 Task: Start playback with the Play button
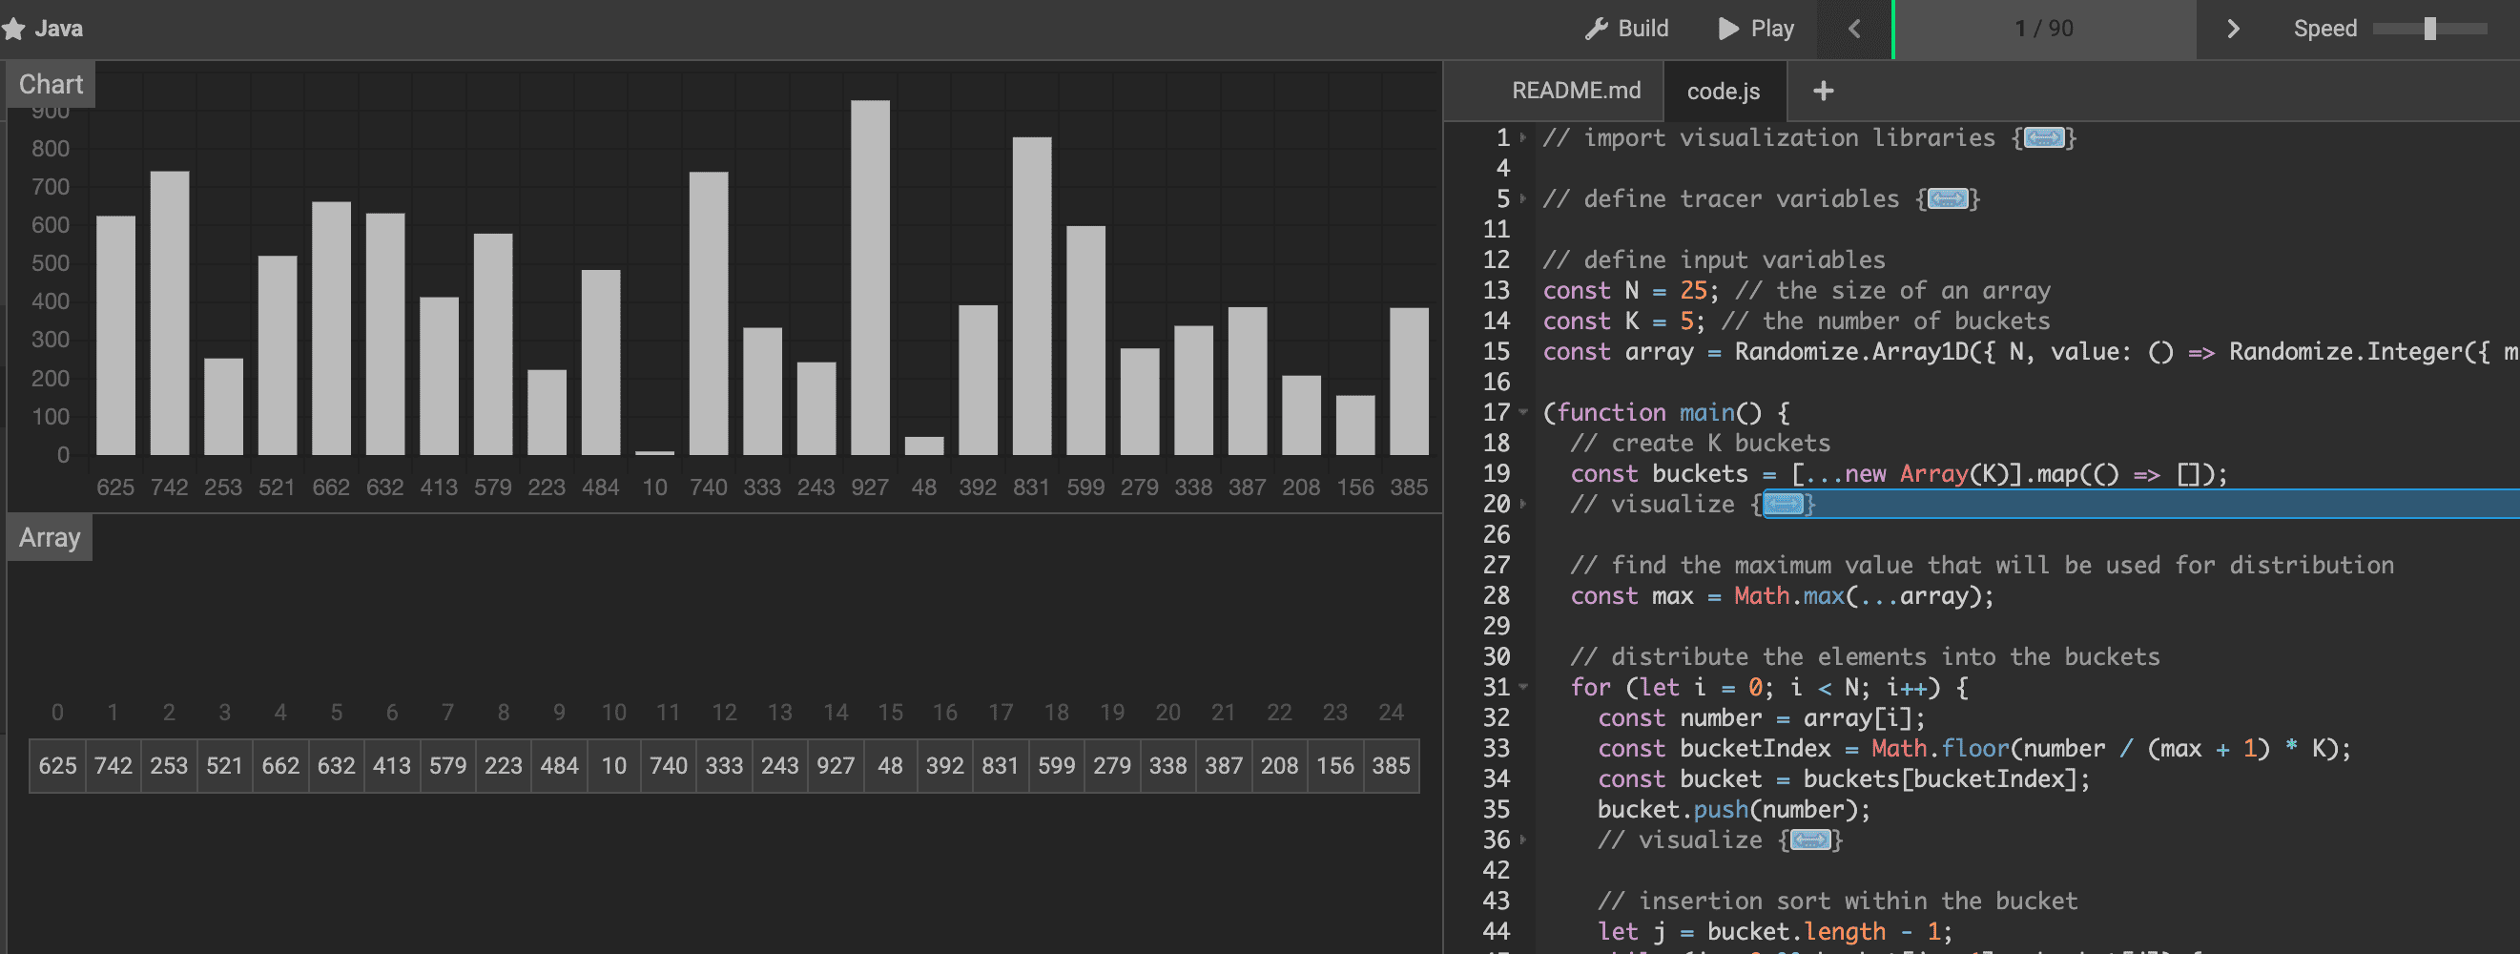pyautogui.click(x=1757, y=29)
